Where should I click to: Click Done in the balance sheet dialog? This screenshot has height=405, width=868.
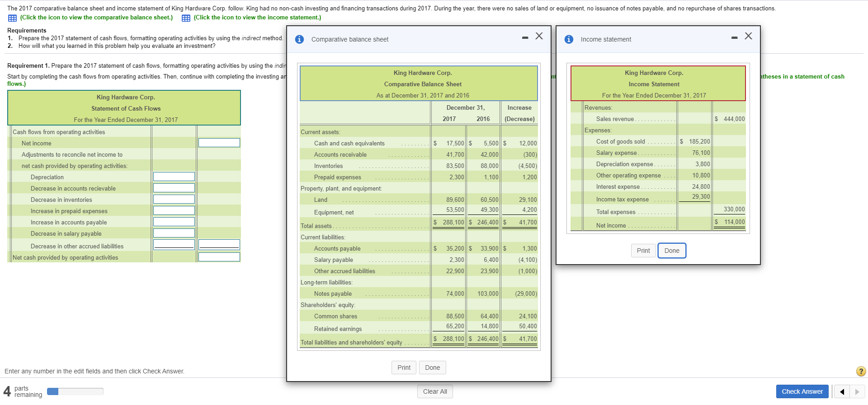coord(432,368)
